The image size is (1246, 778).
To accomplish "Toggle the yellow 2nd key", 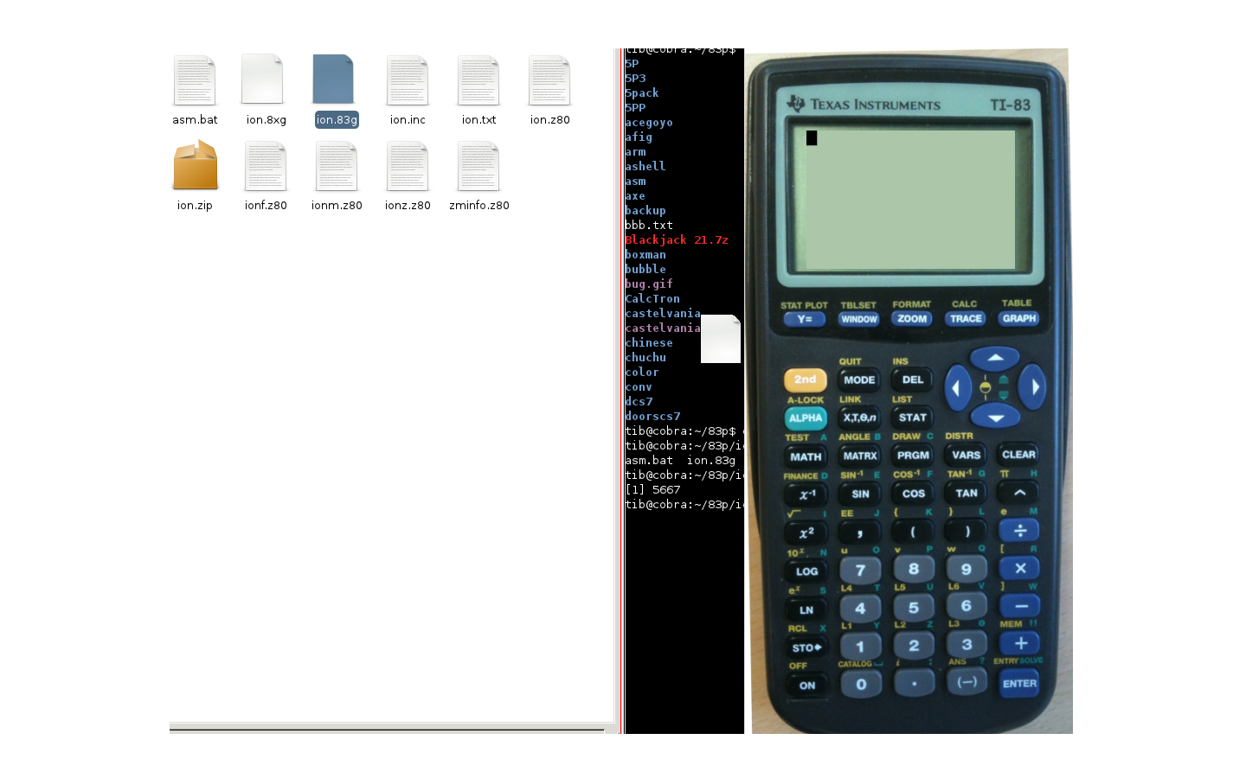I will (805, 379).
